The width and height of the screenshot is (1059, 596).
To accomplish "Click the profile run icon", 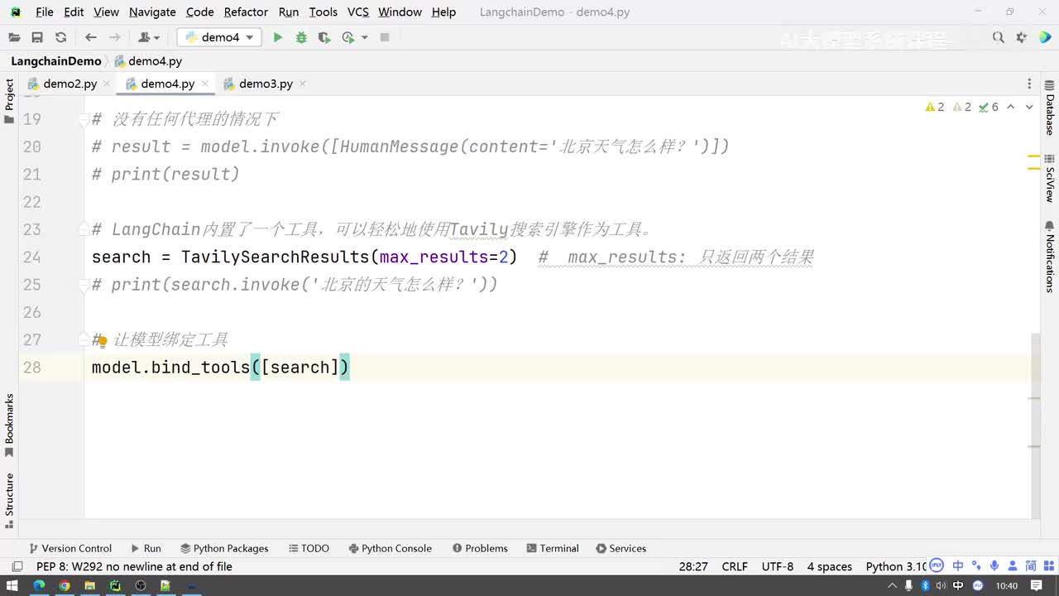I will 348,37.
